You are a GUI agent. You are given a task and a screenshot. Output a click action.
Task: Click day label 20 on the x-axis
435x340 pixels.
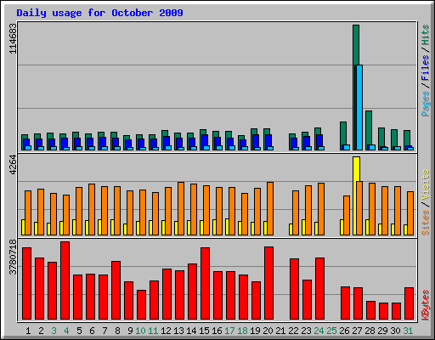pyautogui.click(x=268, y=331)
